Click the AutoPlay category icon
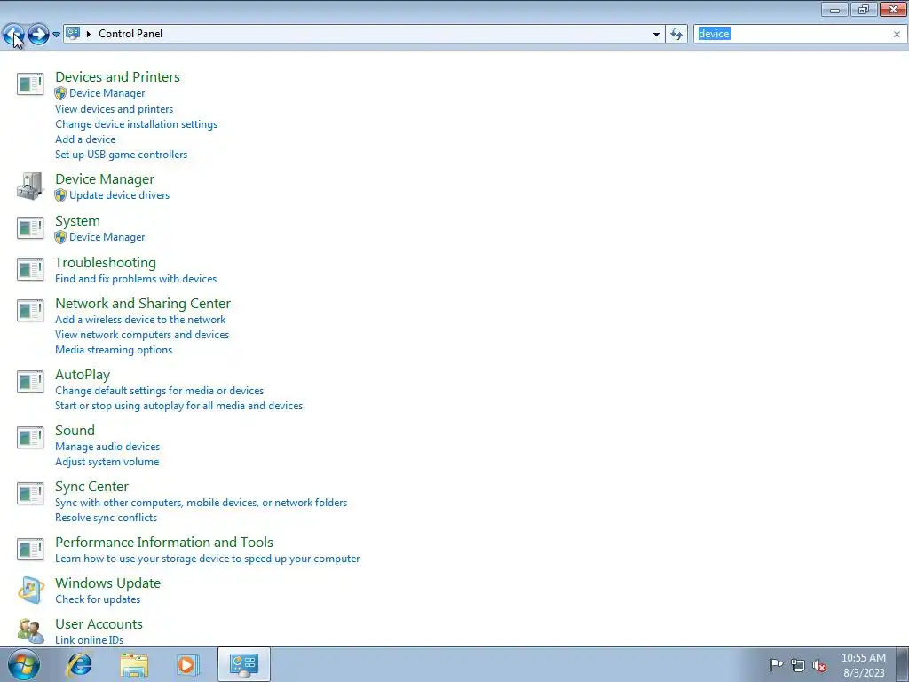The width and height of the screenshot is (909, 682). click(30, 382)
